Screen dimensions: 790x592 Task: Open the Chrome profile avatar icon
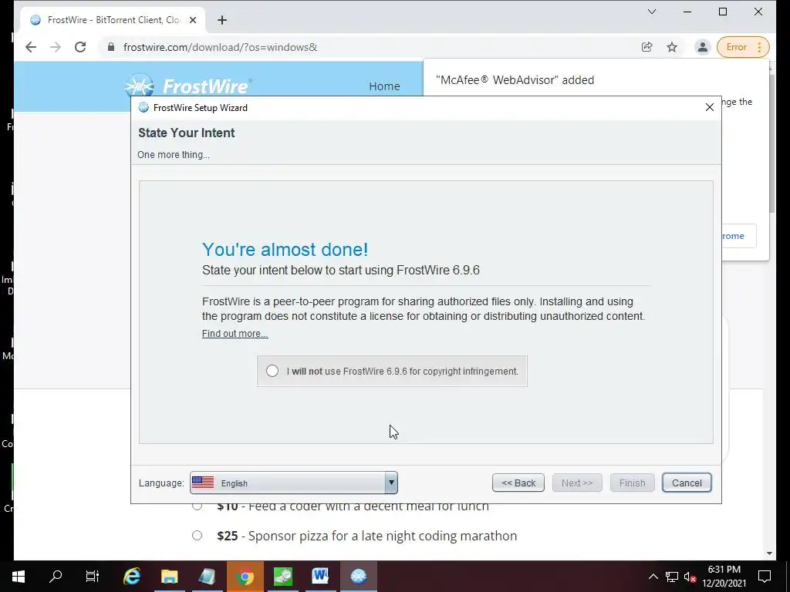point(702,47)
